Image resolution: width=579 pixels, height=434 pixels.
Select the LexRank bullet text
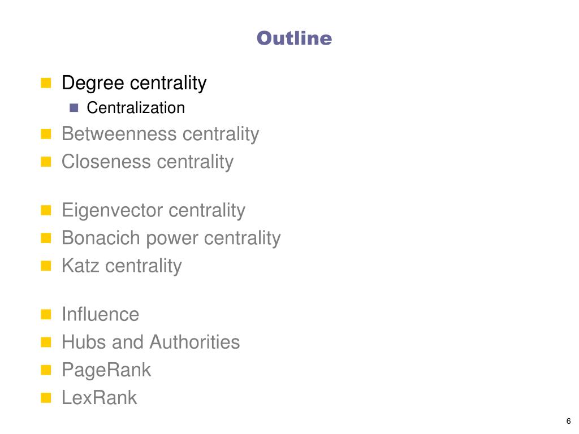pyautogui.click(x=100, y=398)
